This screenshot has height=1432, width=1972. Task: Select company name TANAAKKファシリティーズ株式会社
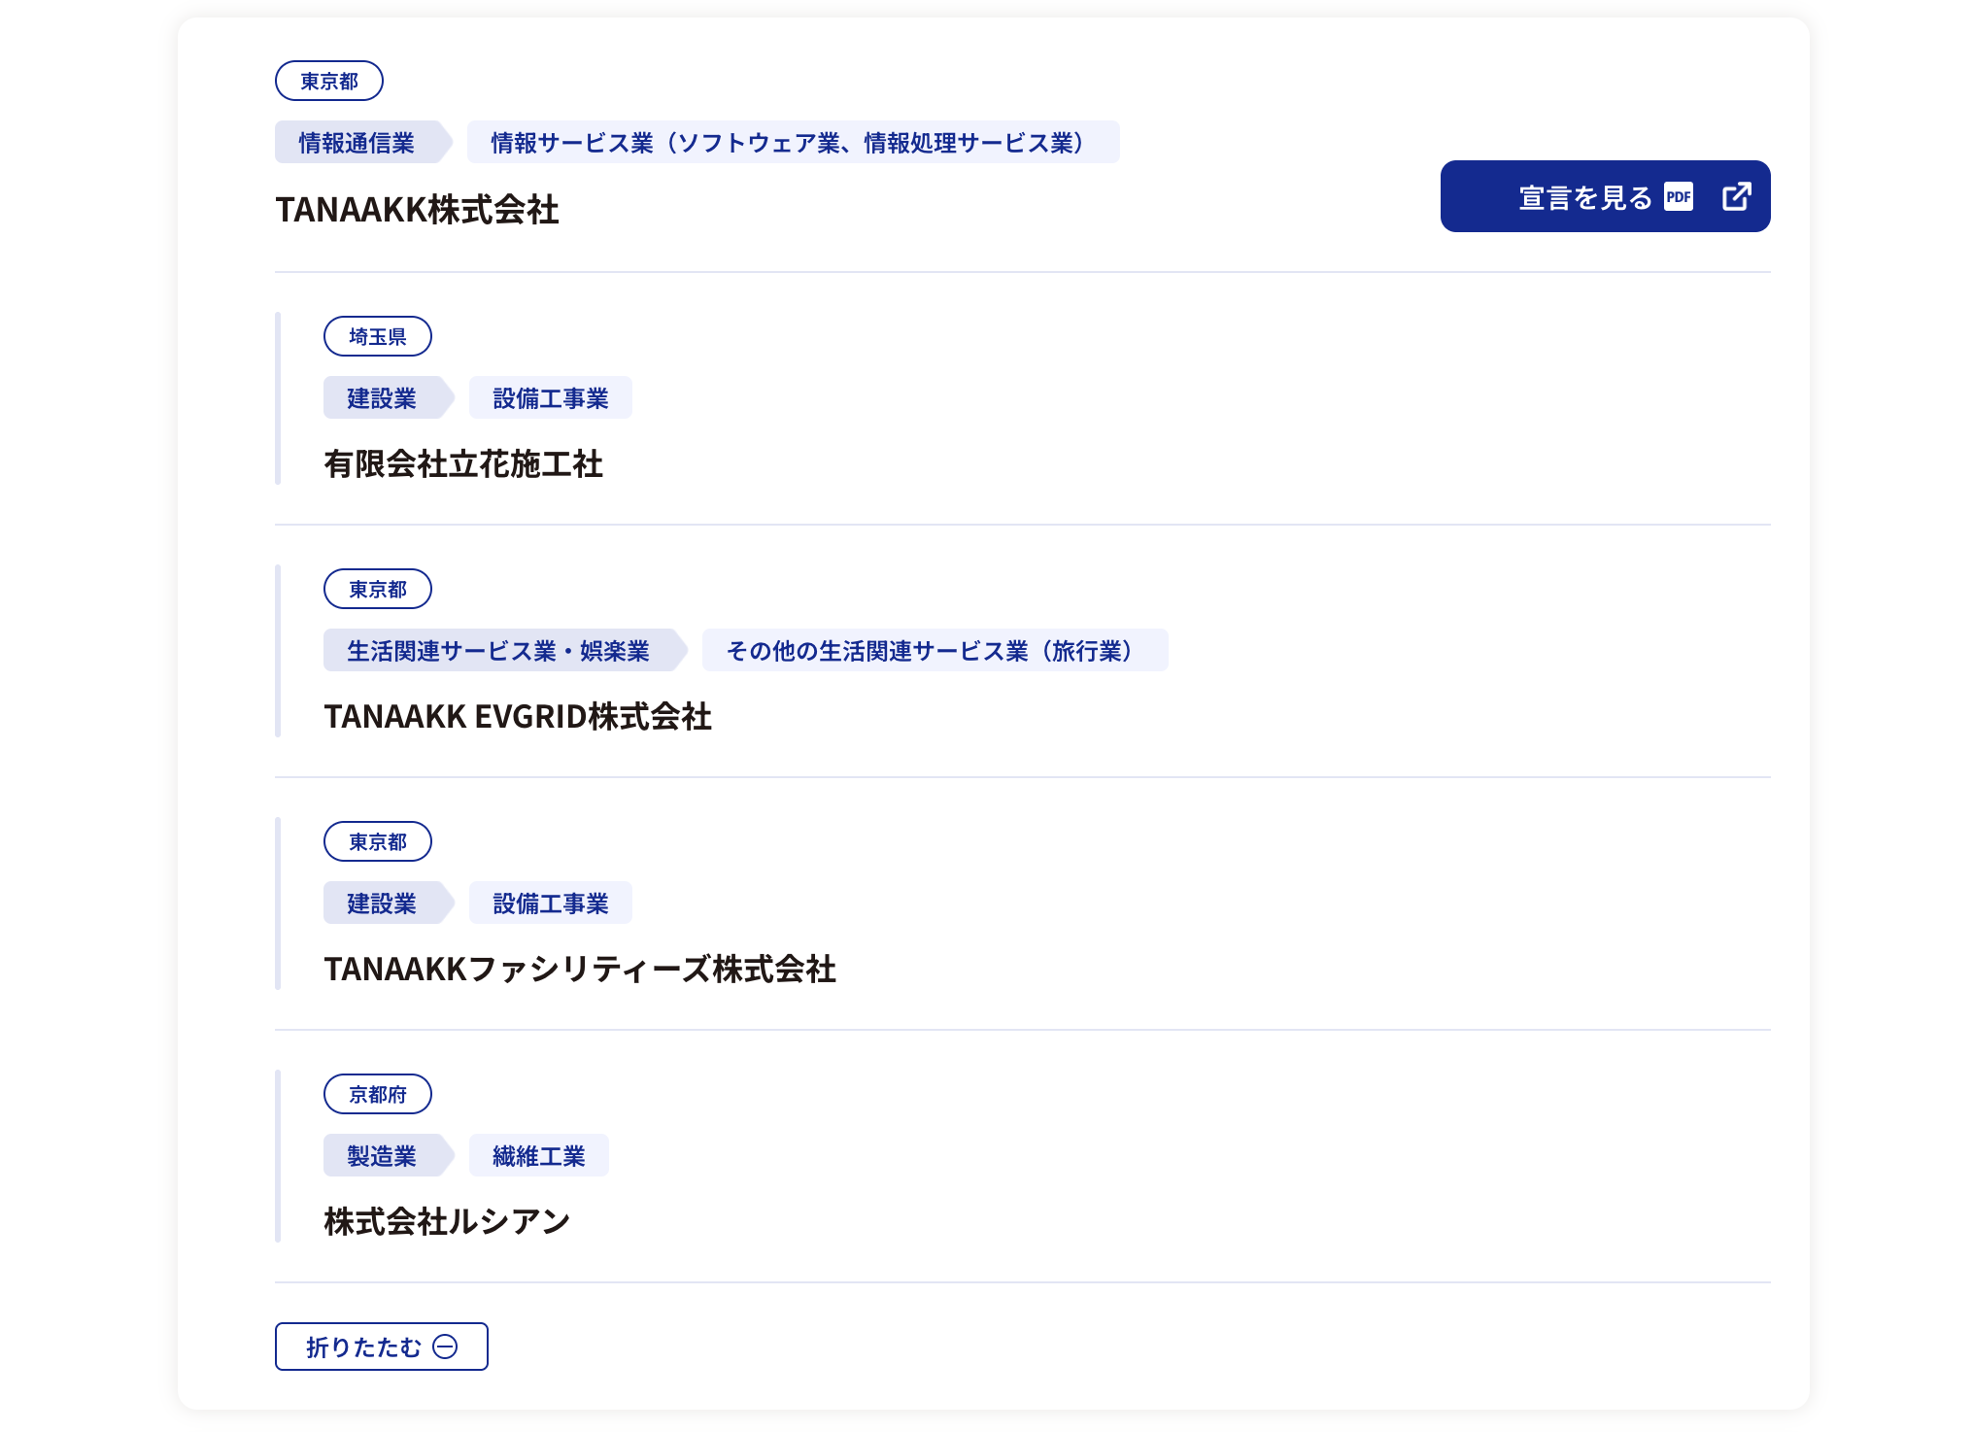pos(580,970)
